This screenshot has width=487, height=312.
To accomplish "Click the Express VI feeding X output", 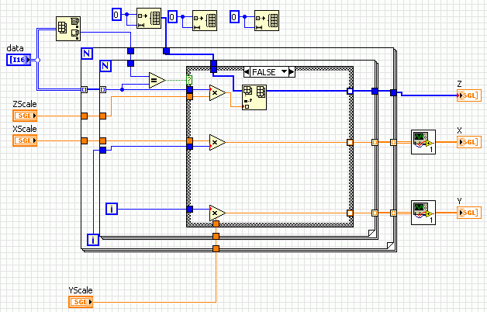I will point(423,142).
